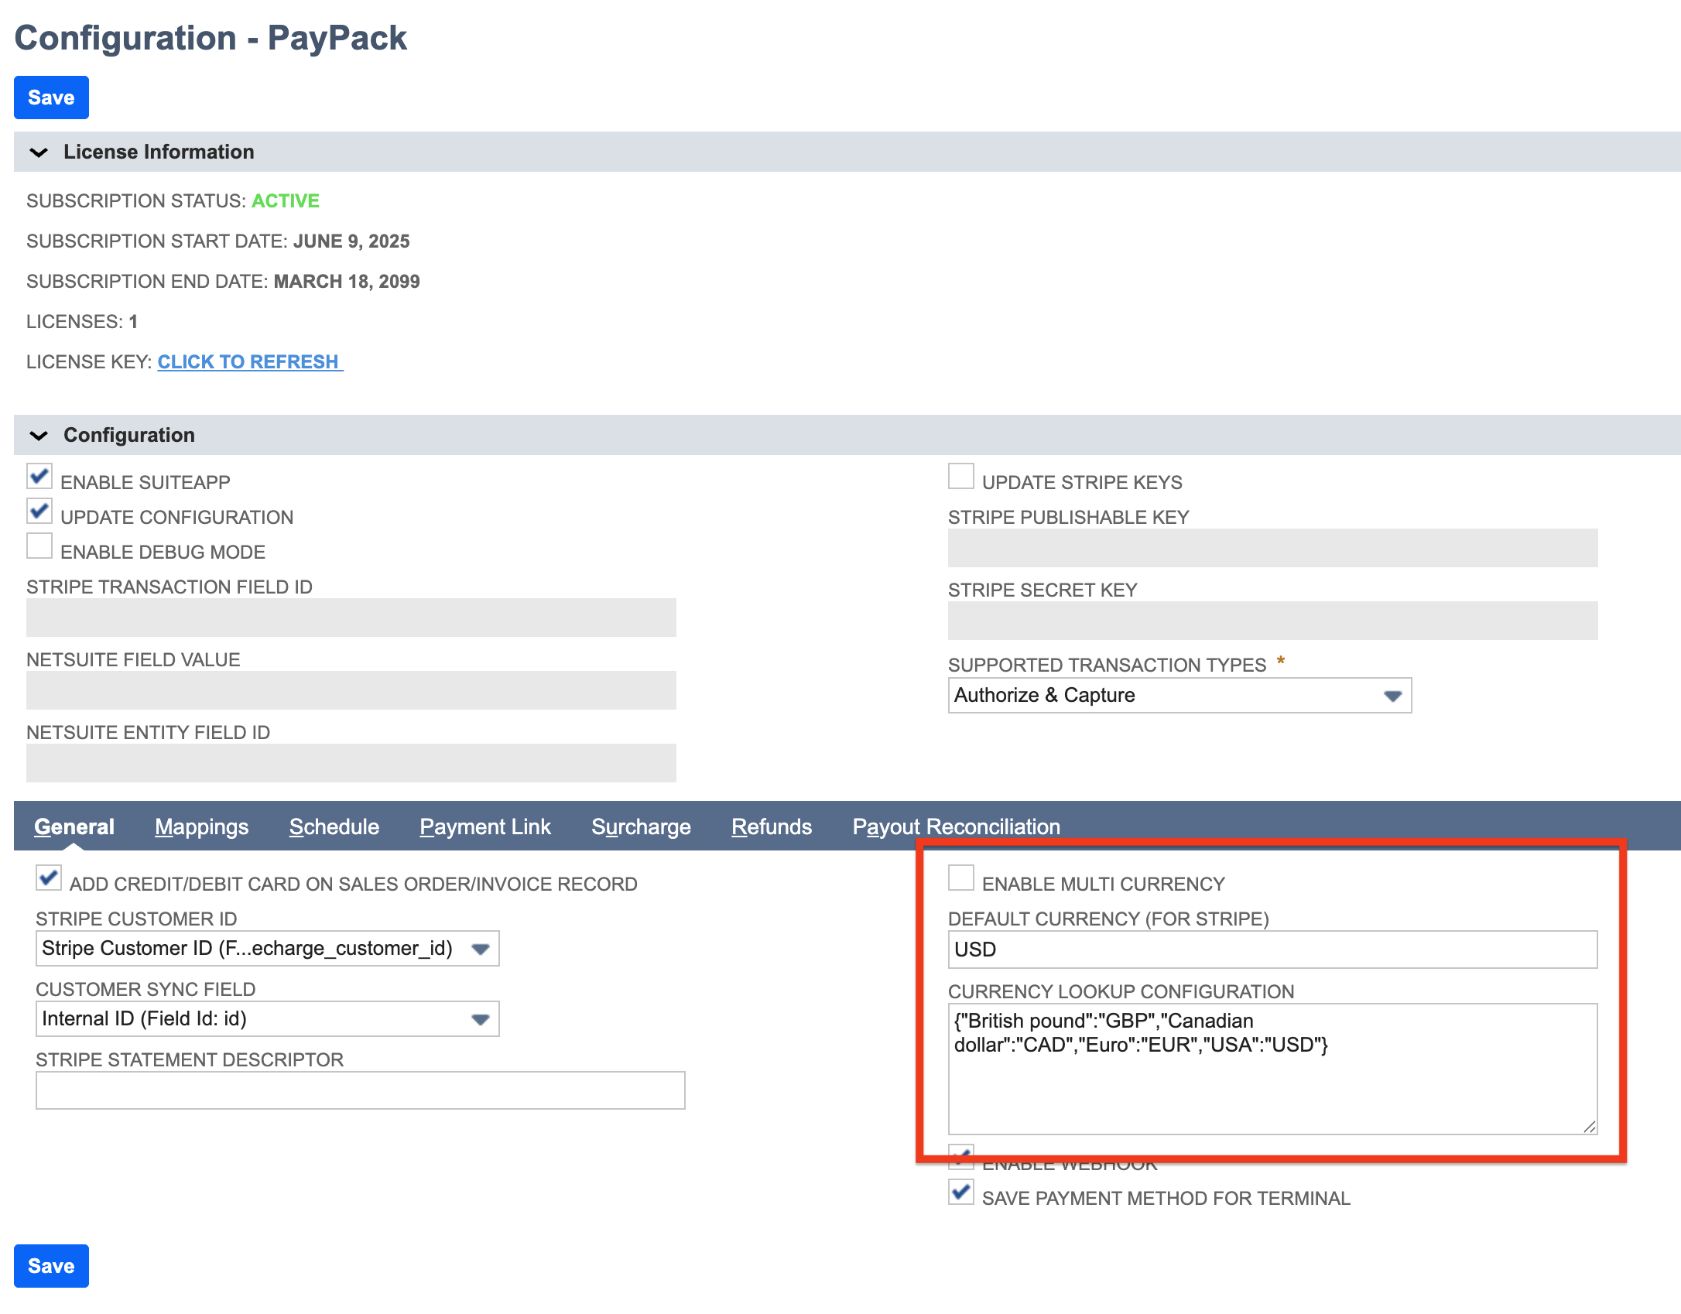Uncheck Update Configuration checkbox
The image size is (1681, 1314).
(39, 512)
